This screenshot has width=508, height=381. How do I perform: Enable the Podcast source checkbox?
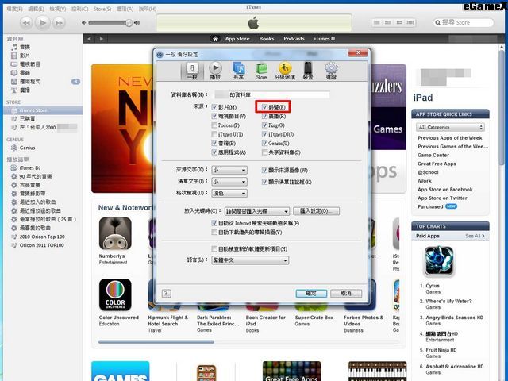coord(214,125)
